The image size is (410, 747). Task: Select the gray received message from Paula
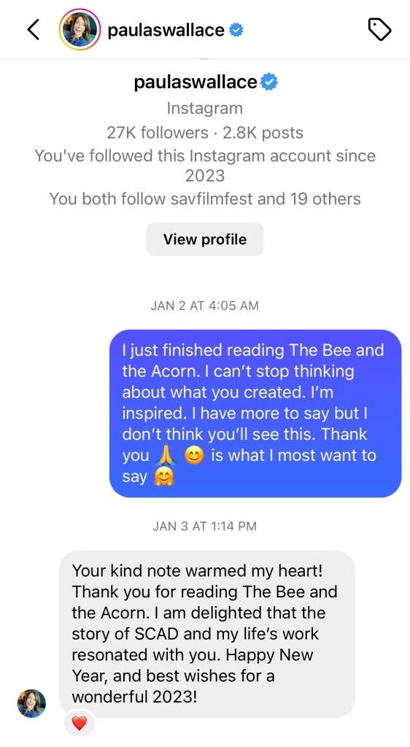pyautogui.click(x=207, y=634)
